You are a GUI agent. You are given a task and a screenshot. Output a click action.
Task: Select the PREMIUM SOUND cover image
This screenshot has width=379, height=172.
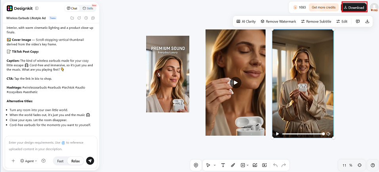(x=168, y=74)
